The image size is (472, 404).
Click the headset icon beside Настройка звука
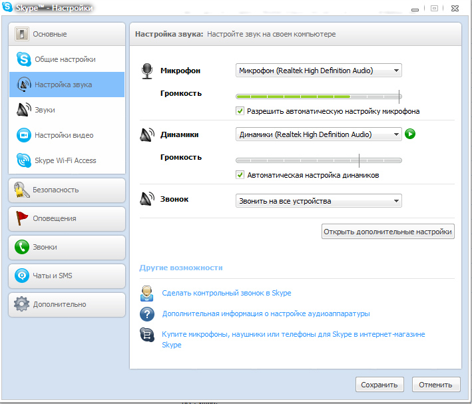click(24, 85)
